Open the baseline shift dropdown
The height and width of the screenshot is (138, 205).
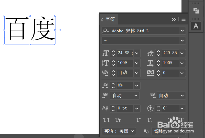point(137,108)
